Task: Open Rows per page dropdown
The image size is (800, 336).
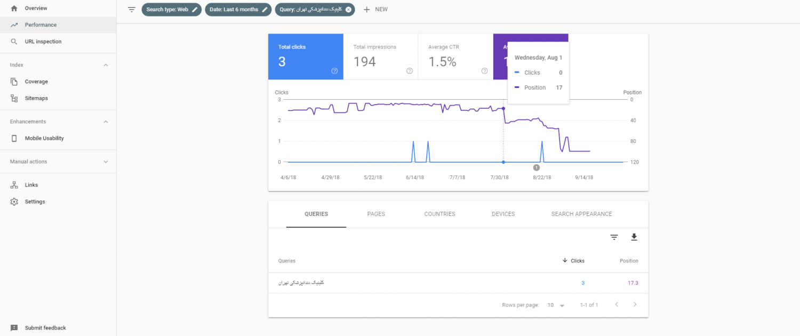Action: pyautogui.click(x=556, y=305)
